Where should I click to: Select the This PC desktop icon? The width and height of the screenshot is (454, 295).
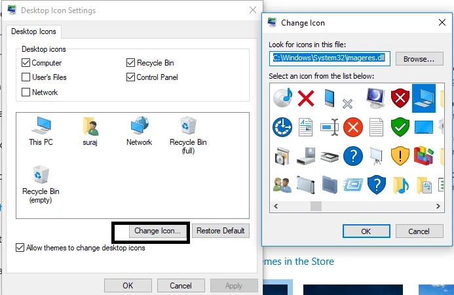point(41,131)
